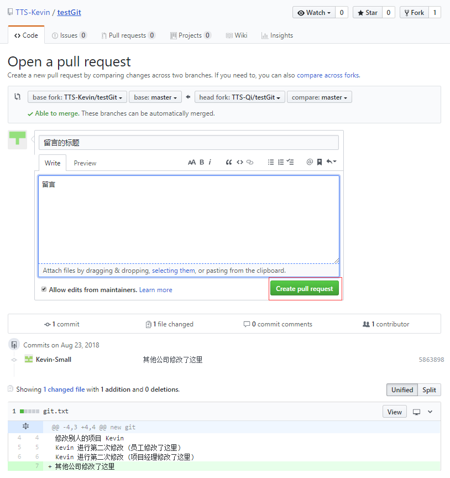This screenshot has height=478, width=450.
Task: Open the Issues tab
Action: [x=69, y=35]
